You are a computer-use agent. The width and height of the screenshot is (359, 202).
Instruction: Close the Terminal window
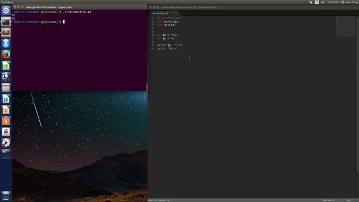[15, 7]
